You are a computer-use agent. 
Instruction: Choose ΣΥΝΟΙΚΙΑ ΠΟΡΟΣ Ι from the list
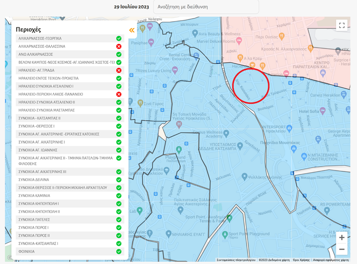click(33, 228)
